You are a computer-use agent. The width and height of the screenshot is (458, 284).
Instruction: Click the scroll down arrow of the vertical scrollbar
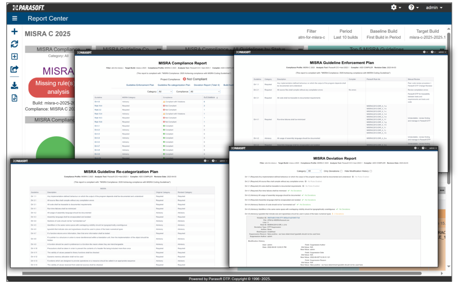point(449,267)
